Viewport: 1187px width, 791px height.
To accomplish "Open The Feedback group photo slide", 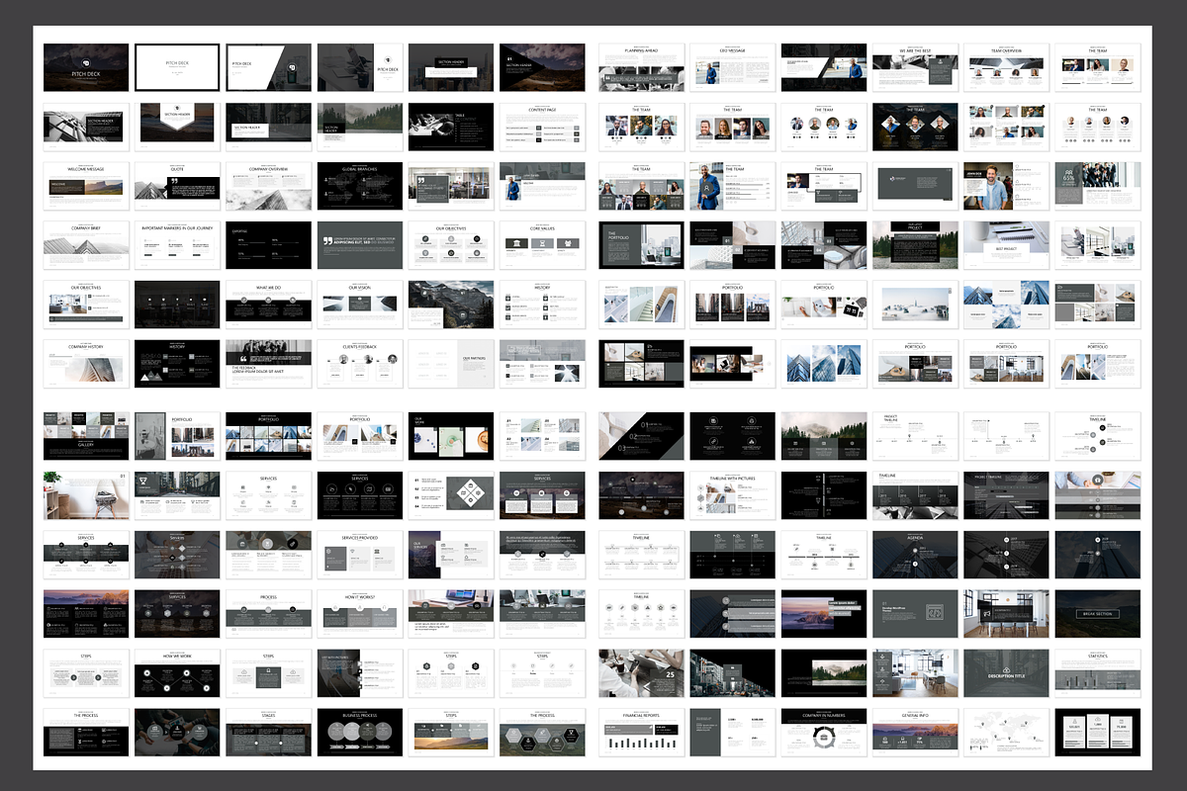I will tap(268, 364).
